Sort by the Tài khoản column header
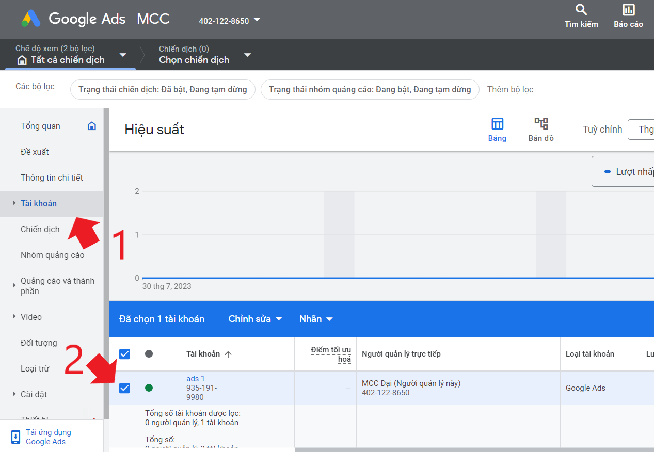 tap(203, 354)
